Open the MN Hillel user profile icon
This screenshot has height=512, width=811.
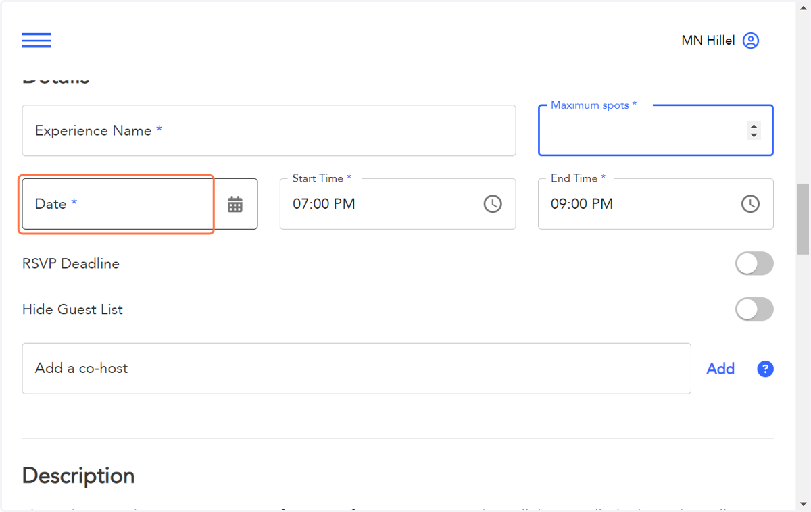coord(751,41)
